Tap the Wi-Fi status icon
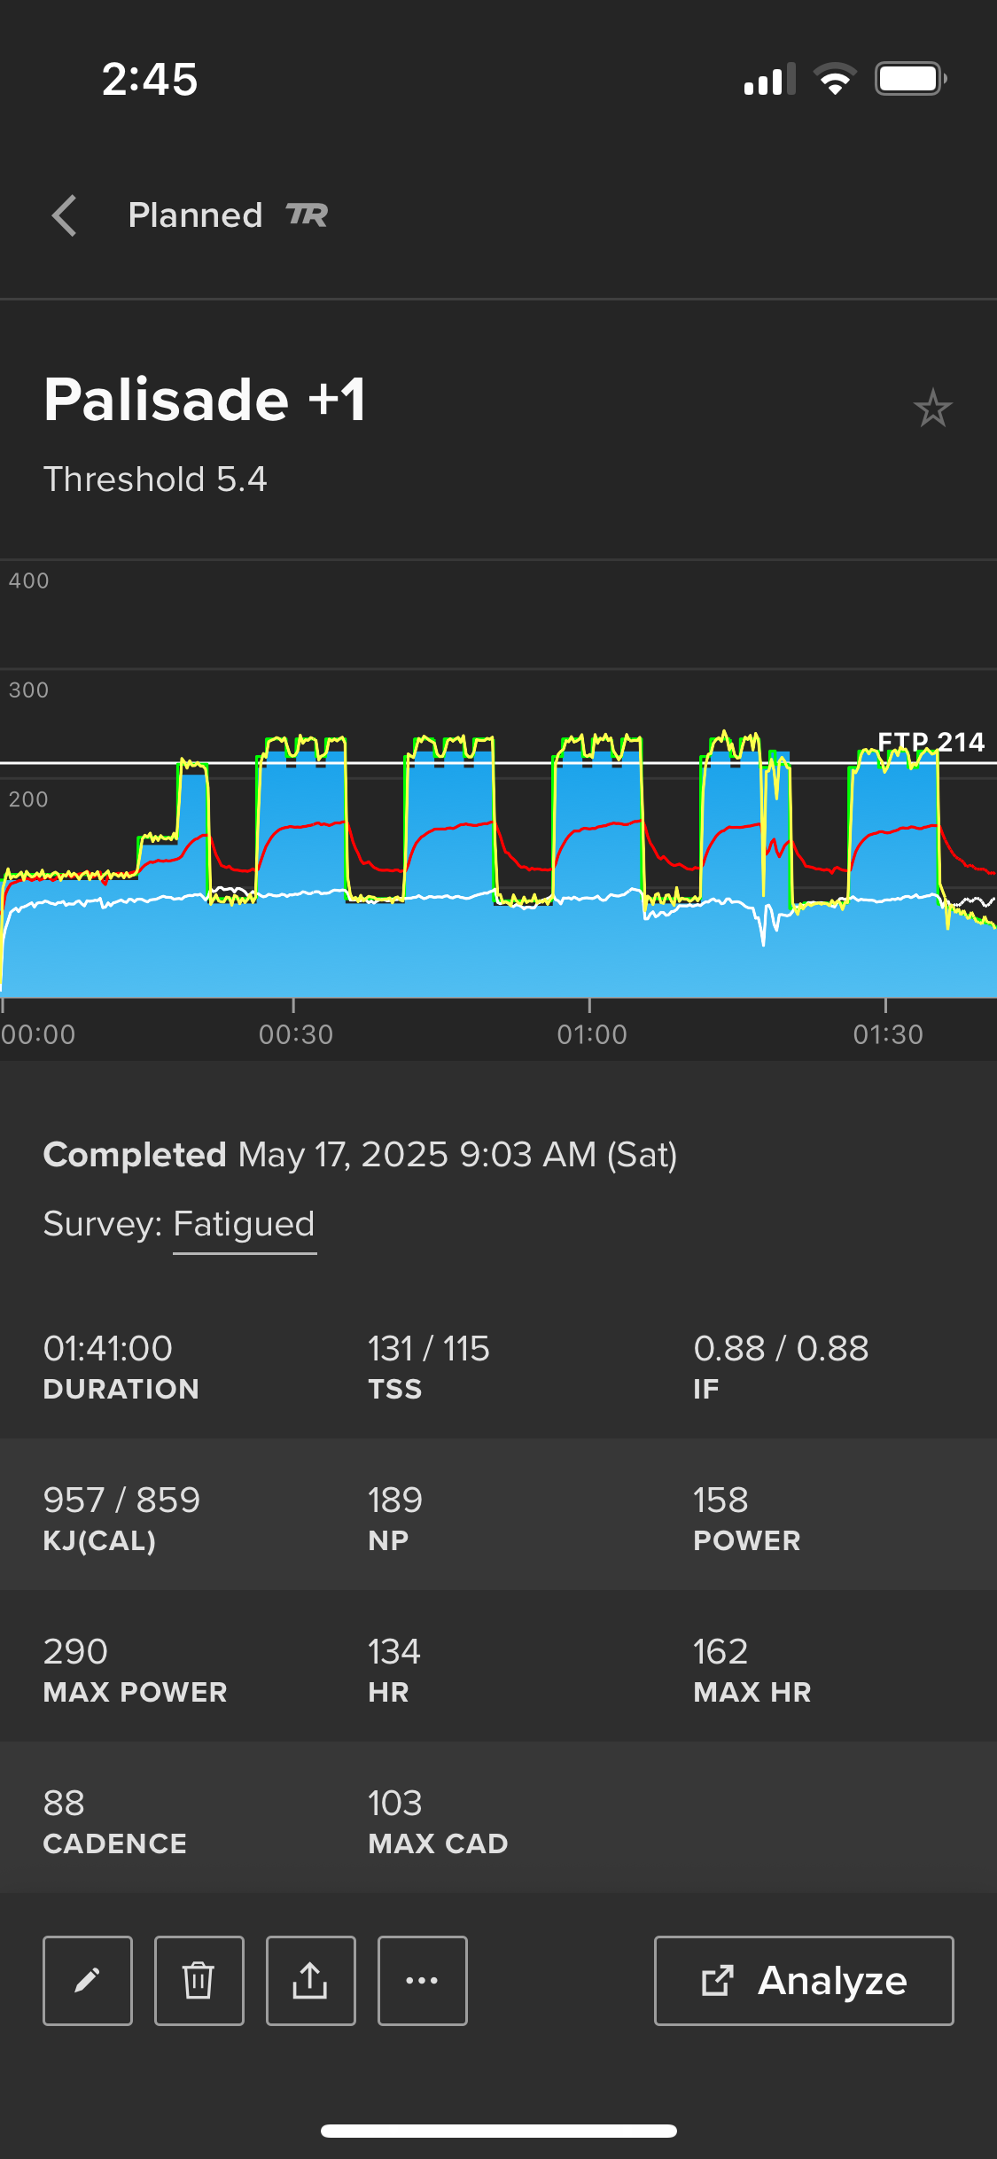 pos(835,79)
